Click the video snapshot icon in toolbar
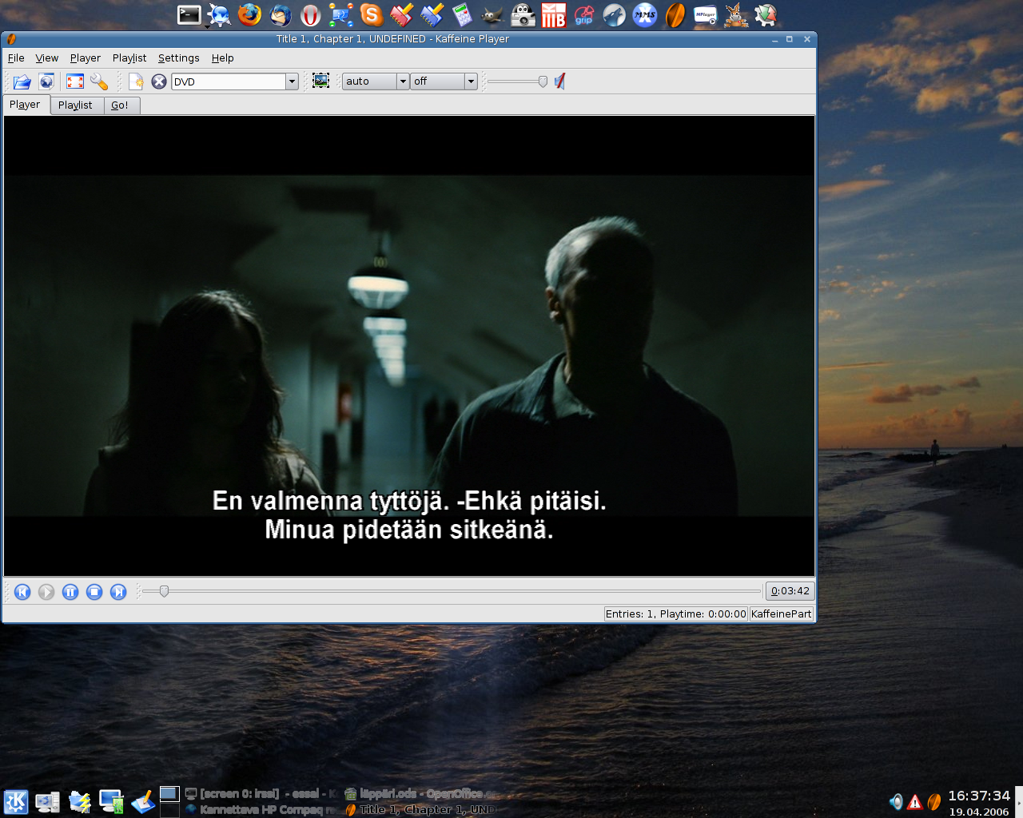 click(320, 81)
